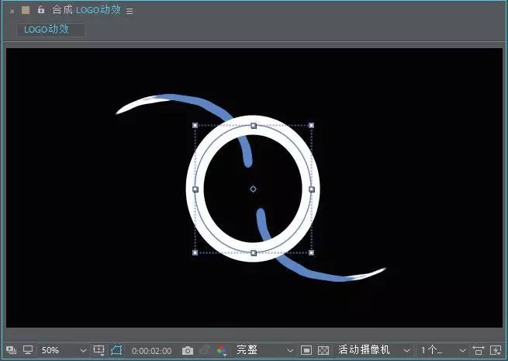
Task: Click the top-right bounding box handle
Action: pos(311,126)
